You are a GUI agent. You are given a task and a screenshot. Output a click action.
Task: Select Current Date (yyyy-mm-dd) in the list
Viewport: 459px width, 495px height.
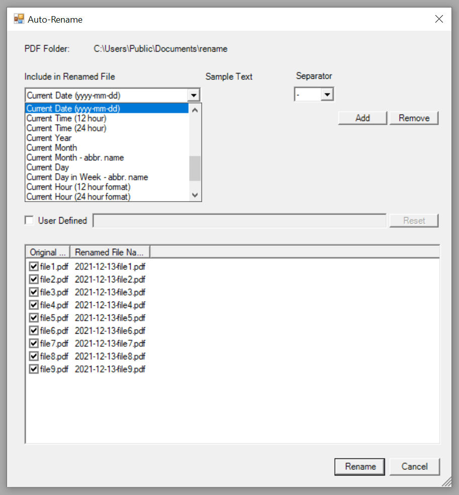click(x=107, y=108)
